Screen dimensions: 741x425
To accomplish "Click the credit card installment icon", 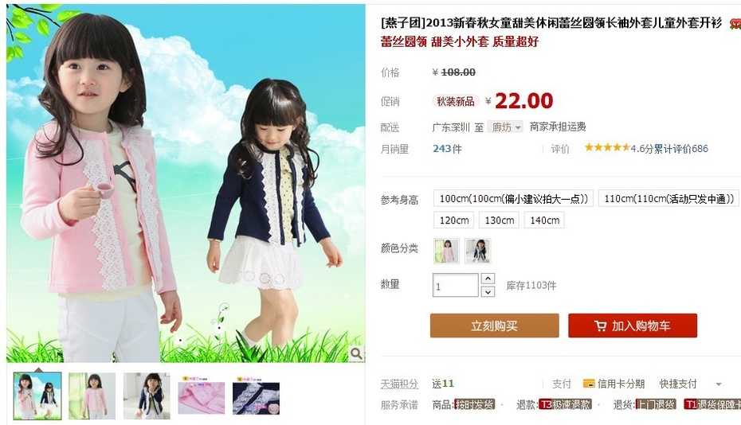I will (589, 384).
